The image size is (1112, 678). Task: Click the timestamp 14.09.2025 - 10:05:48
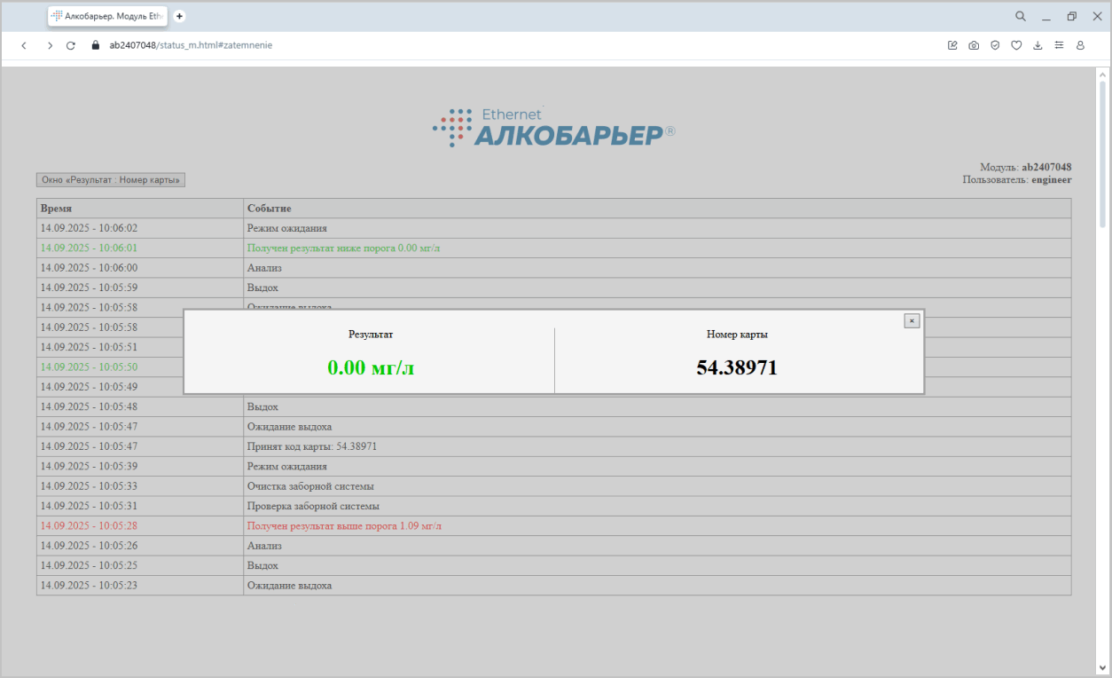[x=89, y=406]
